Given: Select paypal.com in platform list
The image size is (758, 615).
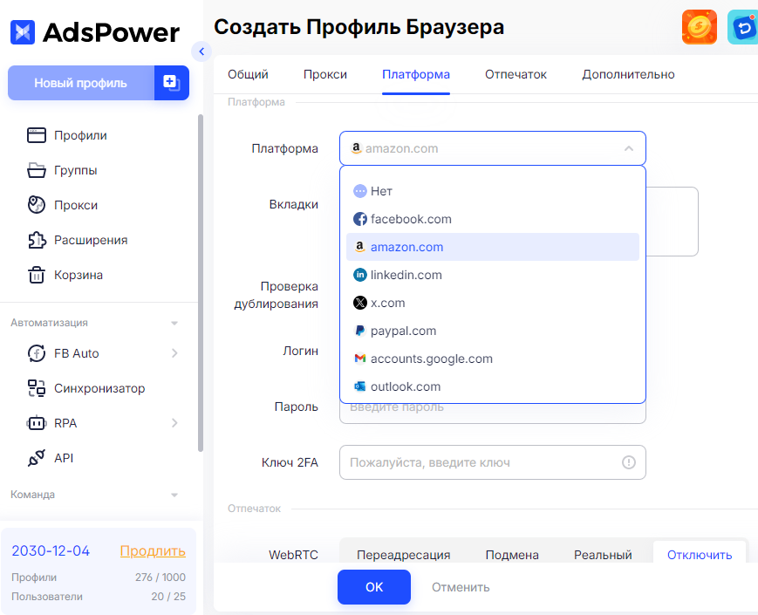Looking at the screenshot, I should (493, 331).
